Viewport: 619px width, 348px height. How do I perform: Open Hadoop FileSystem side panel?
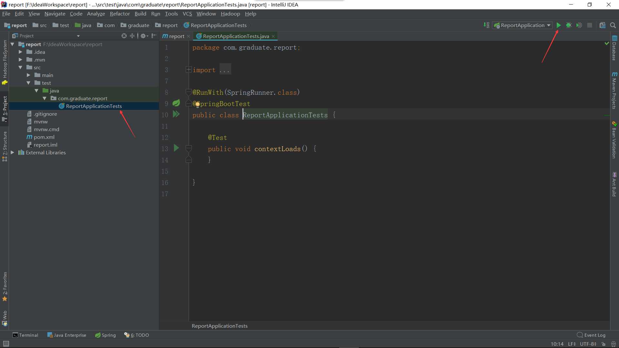pyautogui.click(x=5, y=63)
